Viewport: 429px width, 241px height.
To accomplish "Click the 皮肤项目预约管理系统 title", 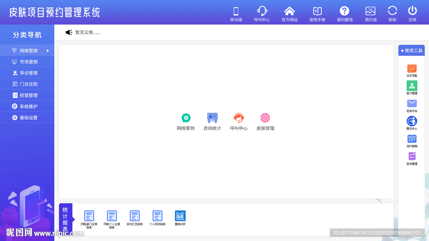I will click(54, 12).
